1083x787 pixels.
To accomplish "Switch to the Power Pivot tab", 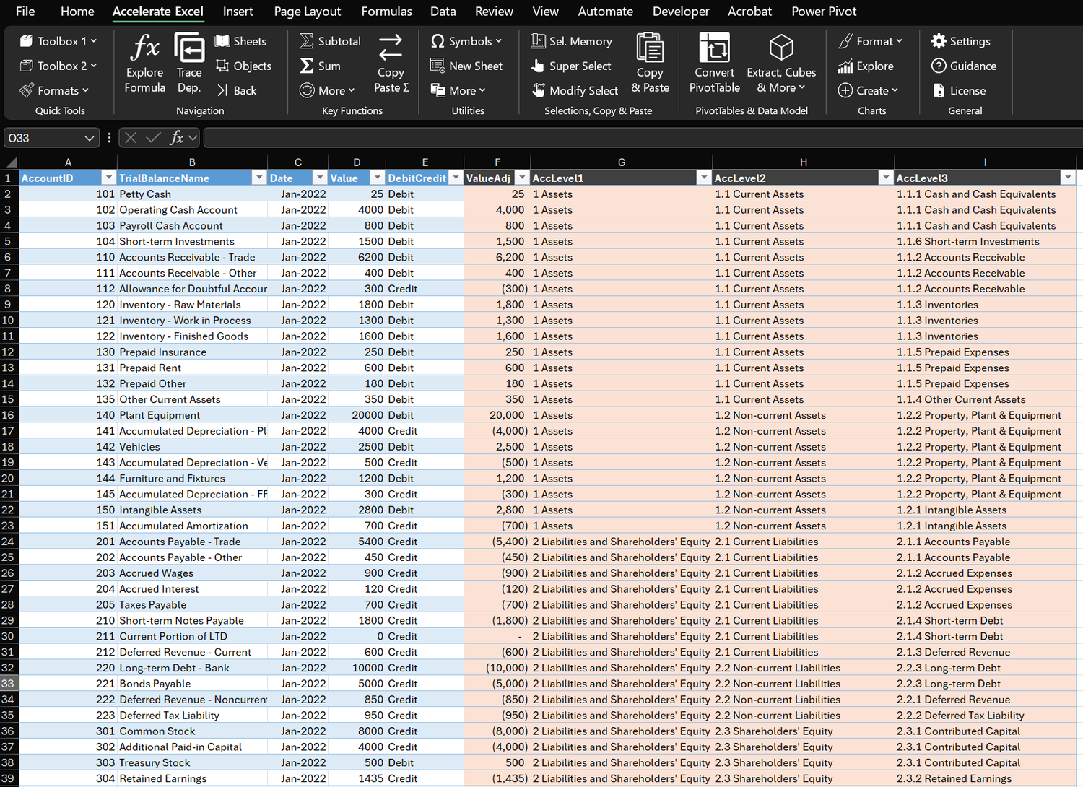I will (x=824, y=12).
